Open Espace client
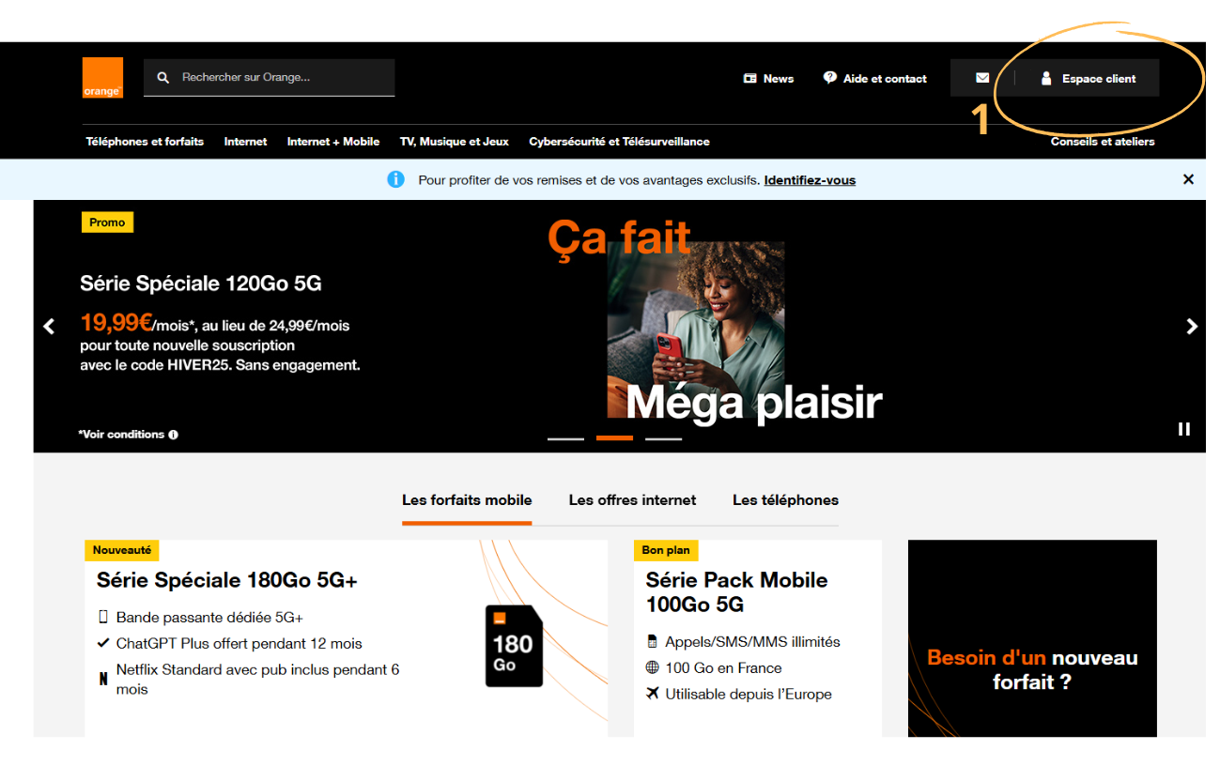The height and width of the screenshot is (781, 1220). [1088, 79]
